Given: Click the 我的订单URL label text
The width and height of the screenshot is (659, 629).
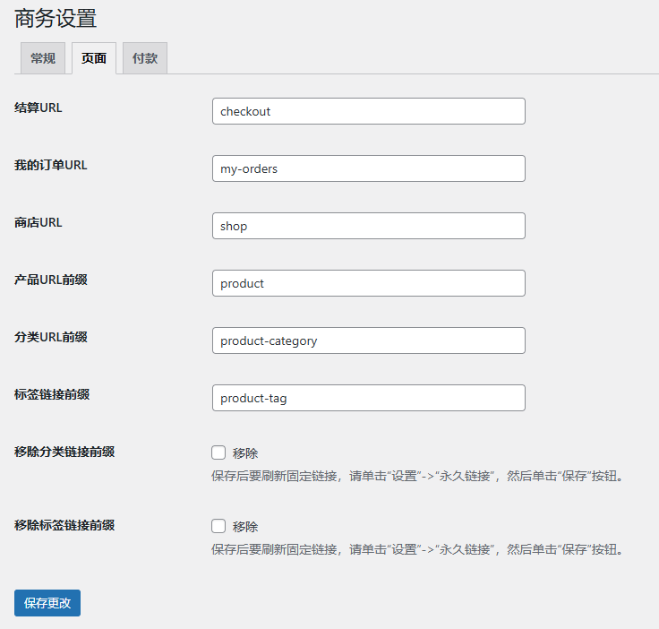Looking at the screenshot, I should pos(51,165).
